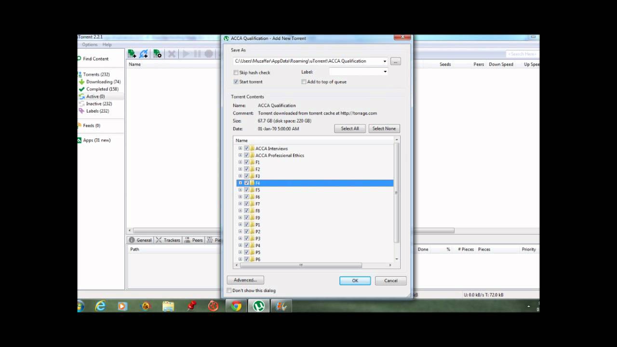617x347 pixels.
Task: Uncheck ACCA Interviews folder checkbox
Action: (246, 148)
